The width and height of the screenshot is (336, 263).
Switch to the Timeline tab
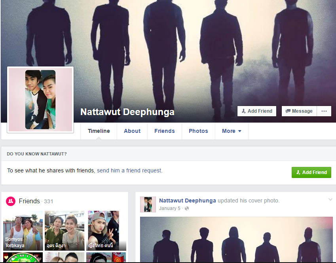(99, 131)
